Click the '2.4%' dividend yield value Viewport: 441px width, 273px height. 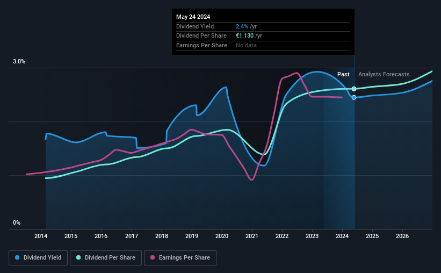click(242, 26)
